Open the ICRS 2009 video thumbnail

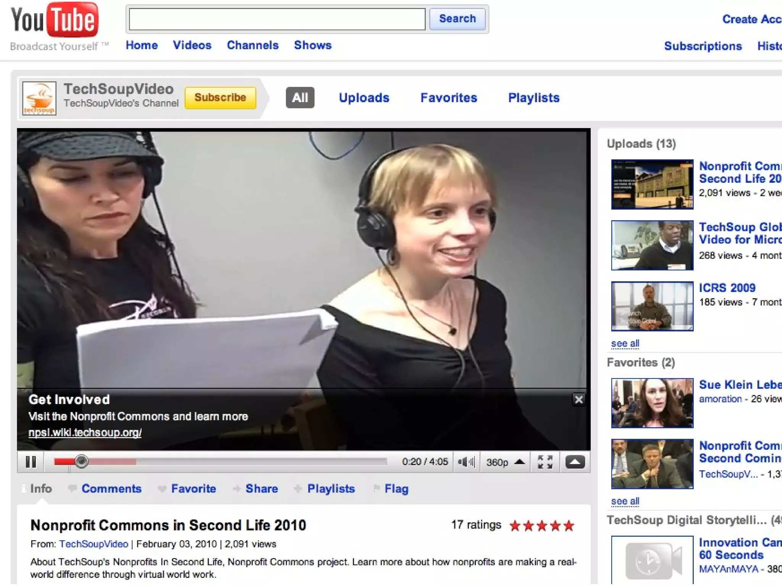coord(652,306)
